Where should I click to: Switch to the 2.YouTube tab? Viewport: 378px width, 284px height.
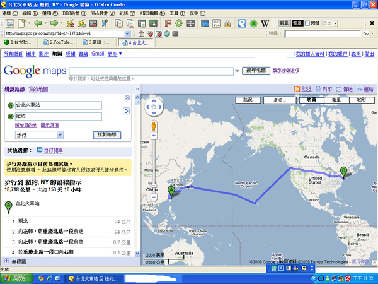click(x=58, y=42)
